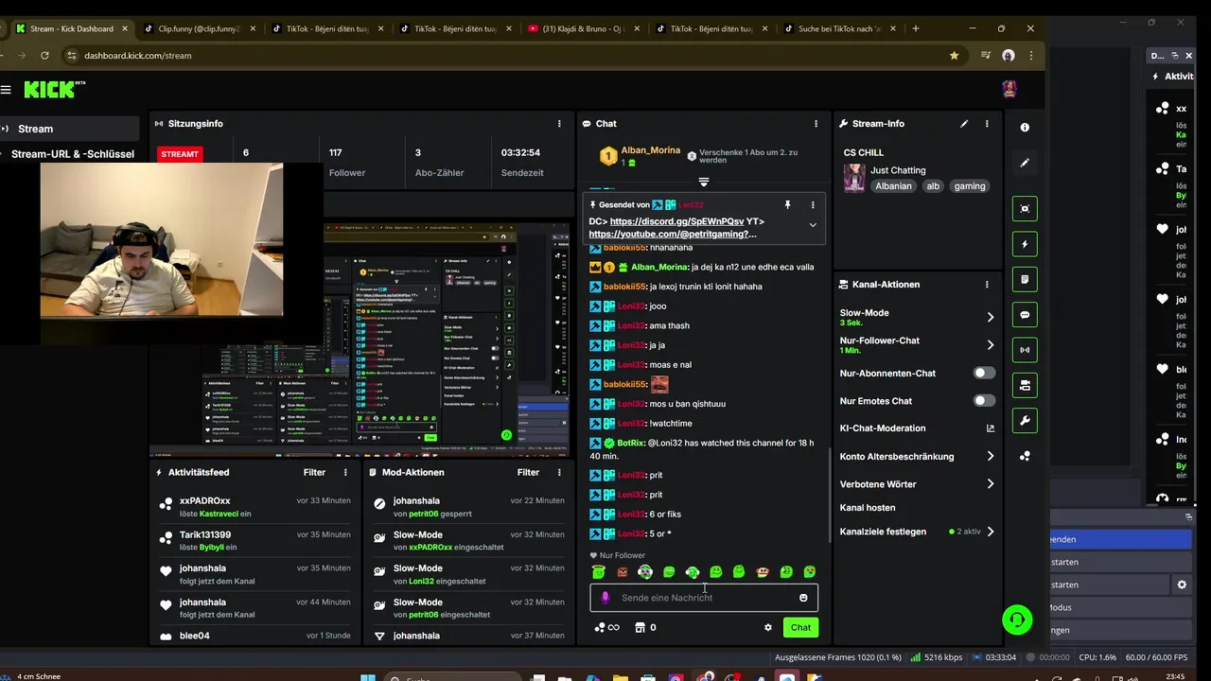Viewport: 1211px width, 681px height.
Task: Send the message with the green Chat button
Action: pyautogui.click(x=800, y=627)
